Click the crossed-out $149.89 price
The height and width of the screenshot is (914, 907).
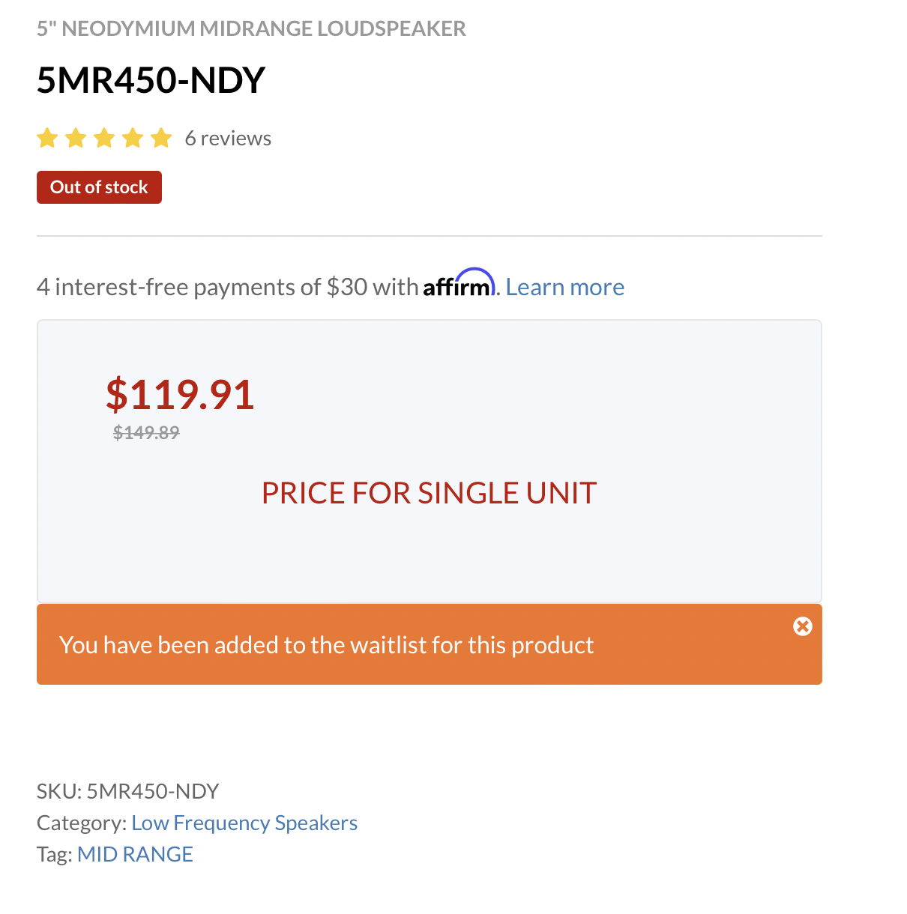tap(146, 432)
